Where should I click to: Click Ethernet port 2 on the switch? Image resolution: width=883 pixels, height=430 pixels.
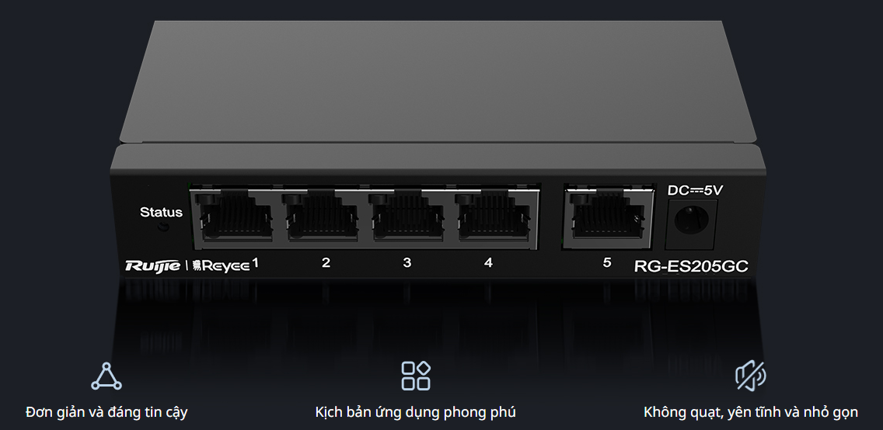(x=321, y=216)
